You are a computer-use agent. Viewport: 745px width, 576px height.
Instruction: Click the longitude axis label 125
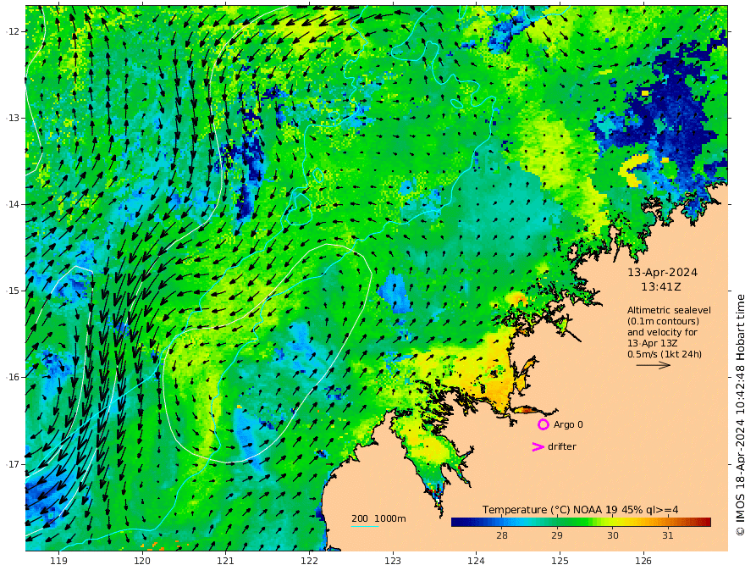[560, 561]
